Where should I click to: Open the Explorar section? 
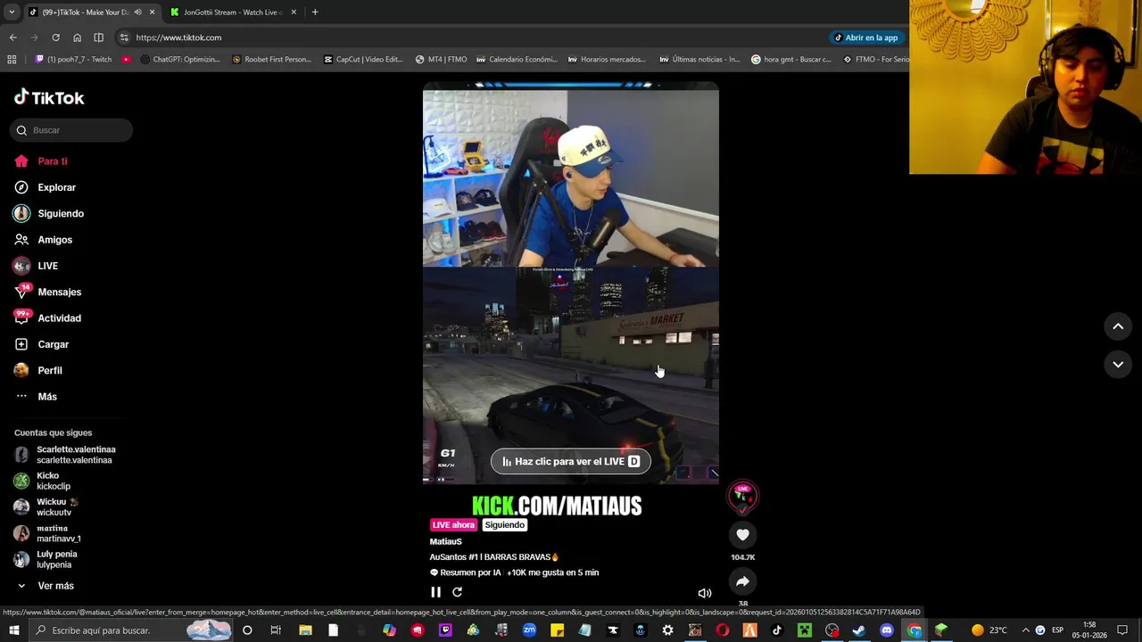45,187
